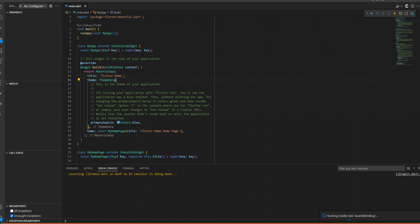Screen dimensions: 420x224
Task: Click '@override' annotation on line 11
Action: [88, 63]
